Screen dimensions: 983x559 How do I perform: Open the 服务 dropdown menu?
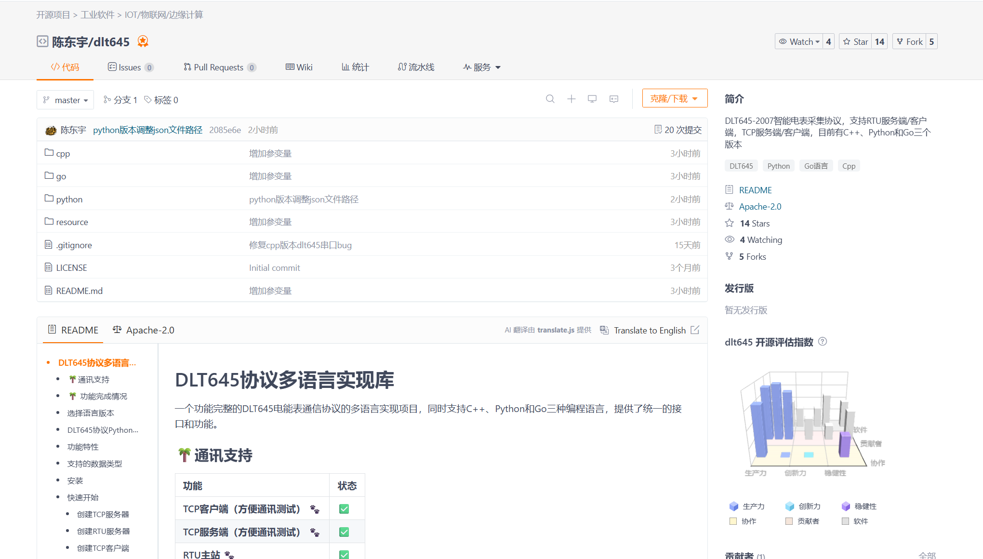[481, 67]
